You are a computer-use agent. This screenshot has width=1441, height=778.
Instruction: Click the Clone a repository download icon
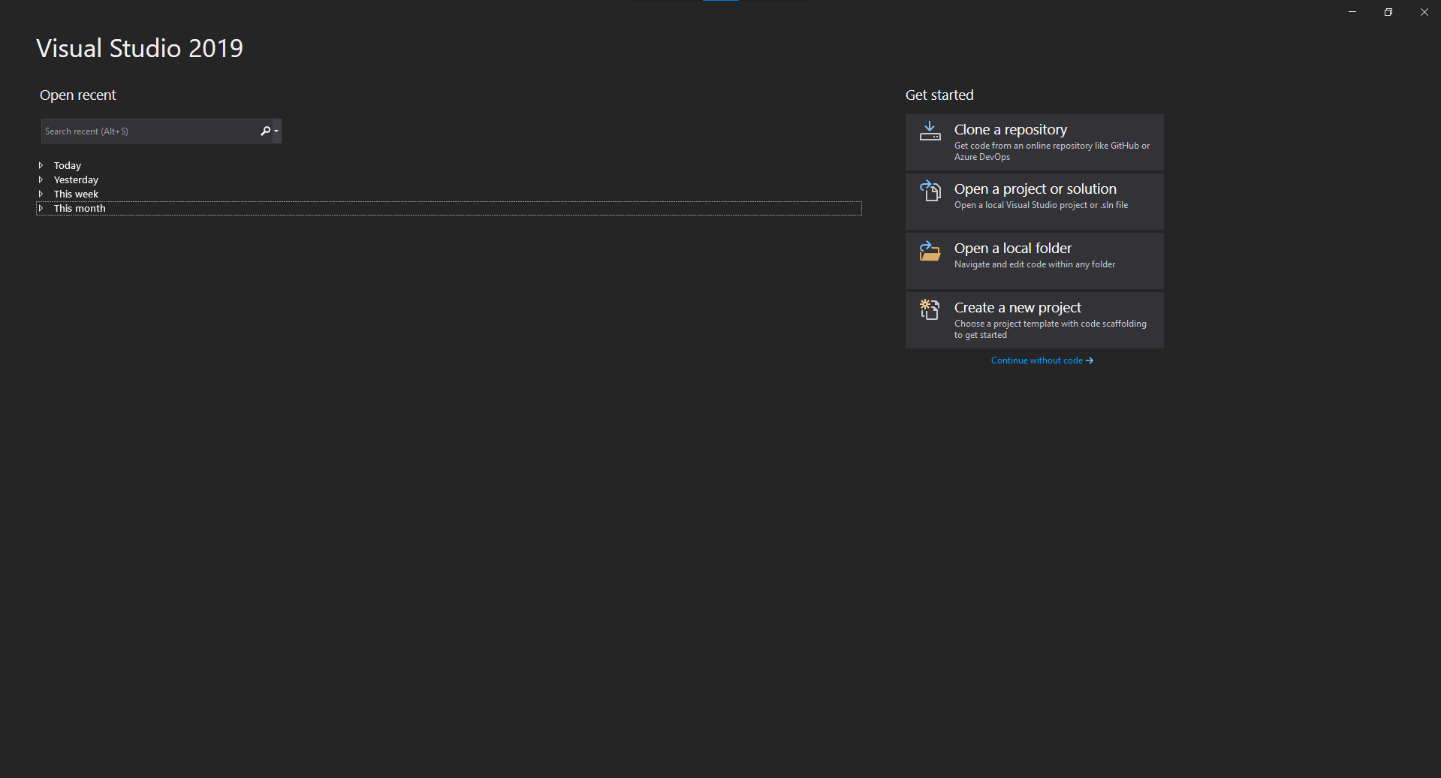pos(930,131)
